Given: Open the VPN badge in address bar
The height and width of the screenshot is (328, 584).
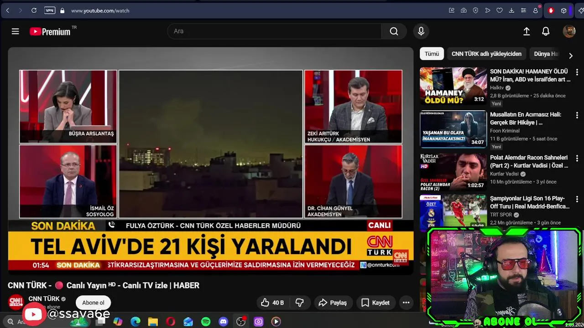Looking at the screenshot, I should click(x=50, y=10).
